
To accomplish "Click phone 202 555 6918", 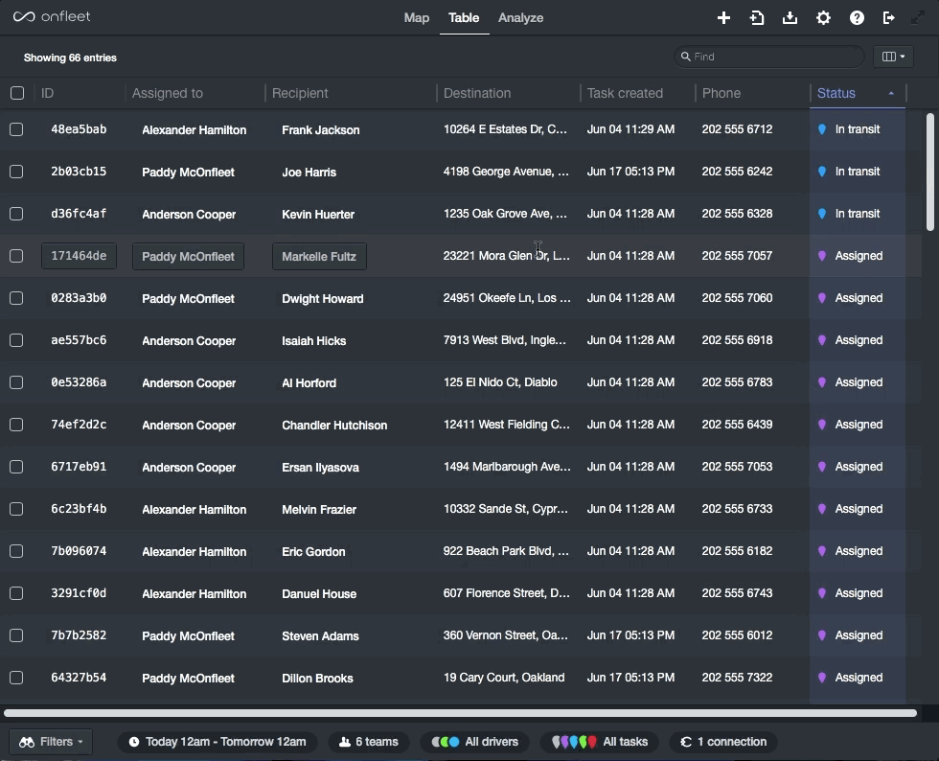I will [x=737, y=340].
